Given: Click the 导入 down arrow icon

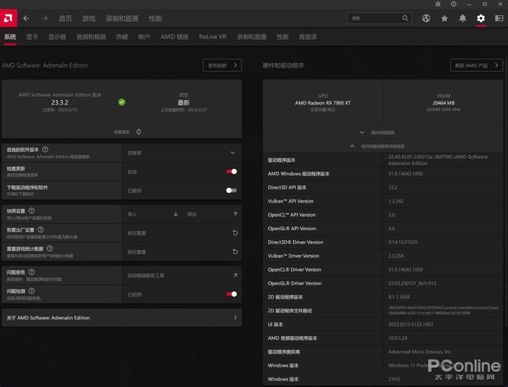Looking at the screenshot, I should click(176, 214).
